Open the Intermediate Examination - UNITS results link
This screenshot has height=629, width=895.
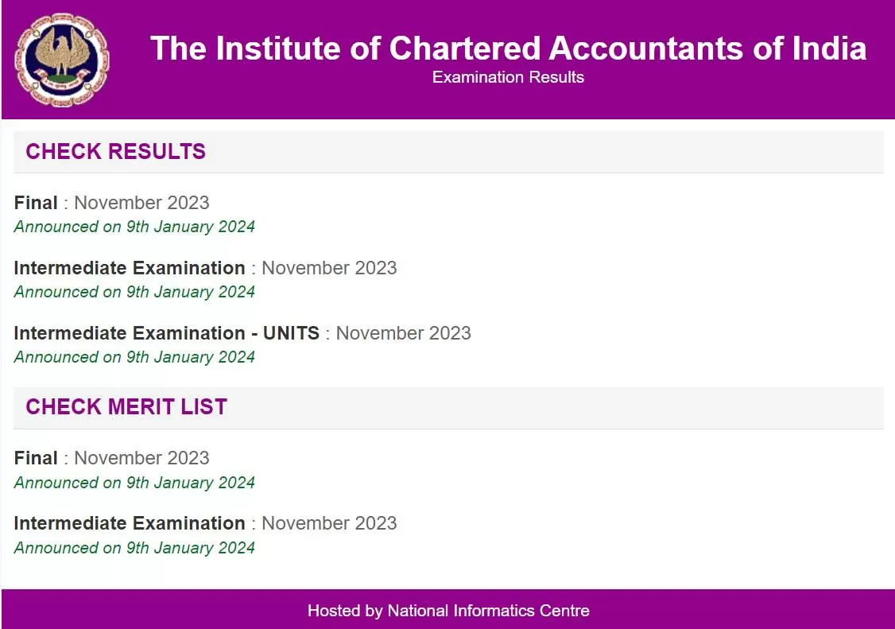coord(166,333)
